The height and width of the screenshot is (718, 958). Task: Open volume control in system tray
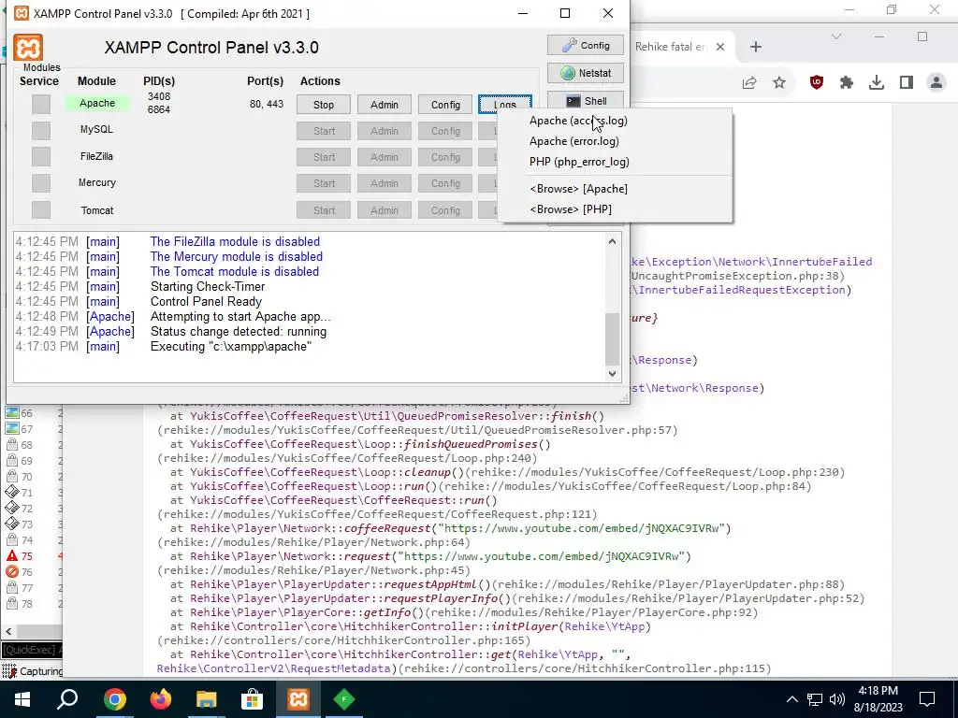tap(837, 699)
